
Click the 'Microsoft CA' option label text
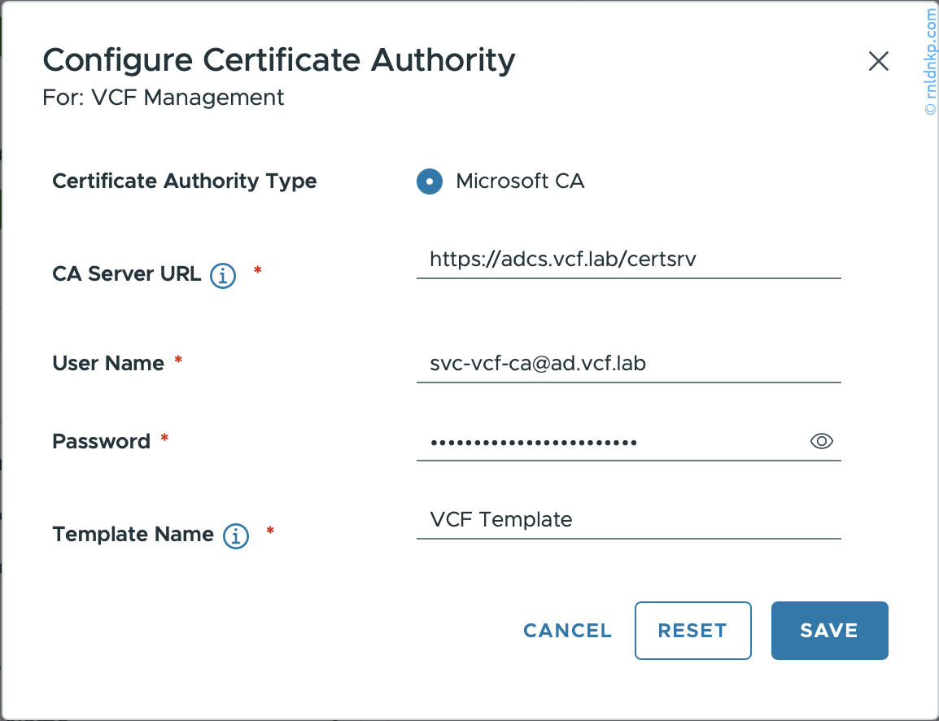[520, 181]
